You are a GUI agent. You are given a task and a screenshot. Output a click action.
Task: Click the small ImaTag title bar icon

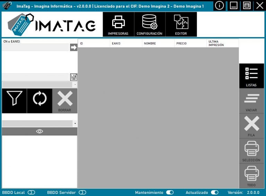click(7, 6)
